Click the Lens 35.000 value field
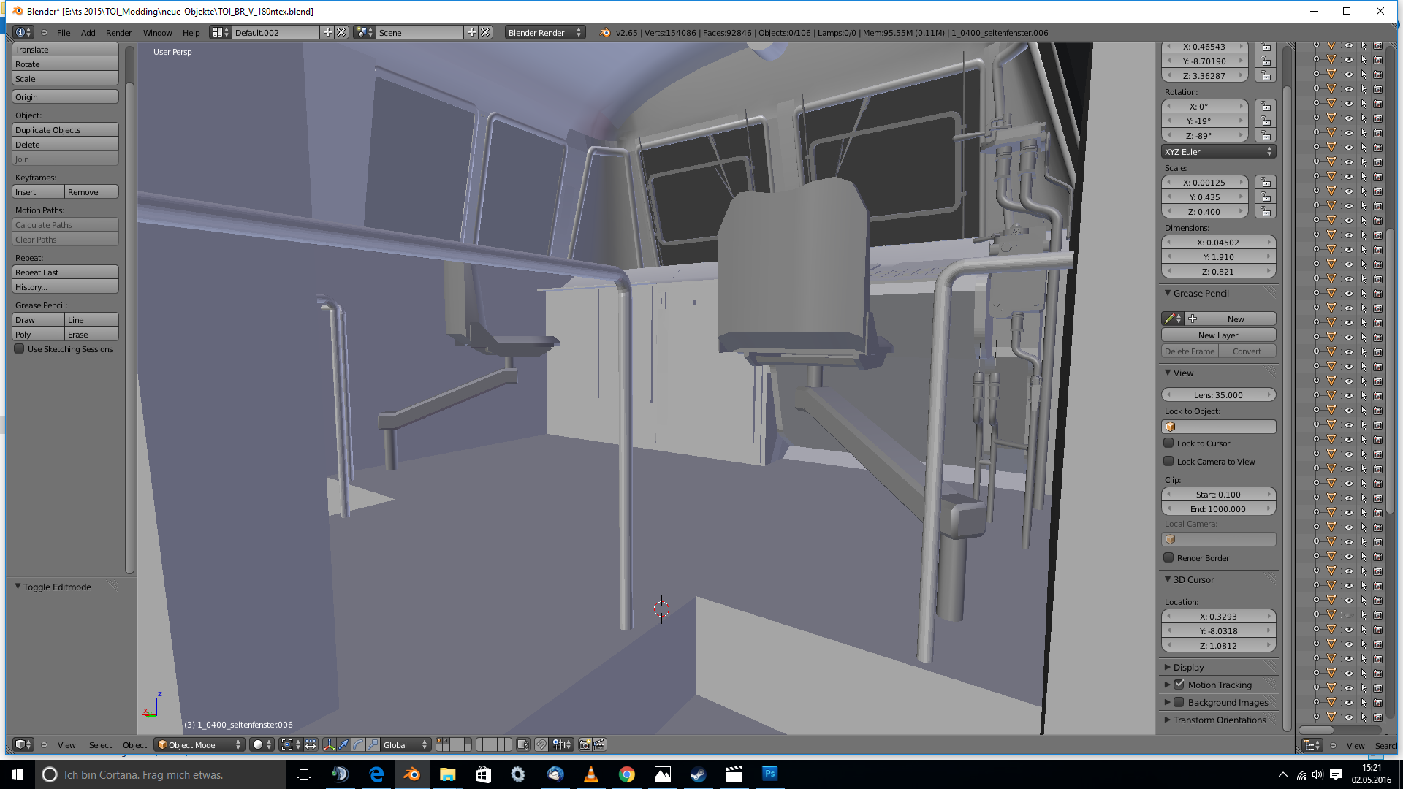Viewport: 1403px width, 789px height. point(1218,395)
